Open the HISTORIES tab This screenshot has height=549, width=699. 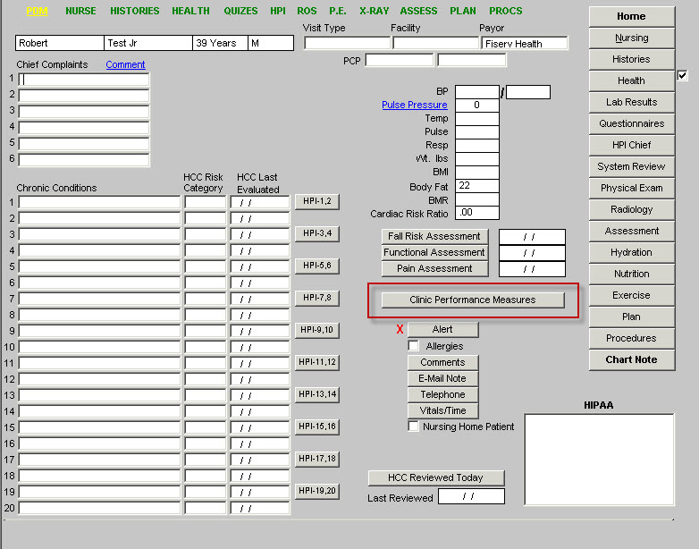135,11
